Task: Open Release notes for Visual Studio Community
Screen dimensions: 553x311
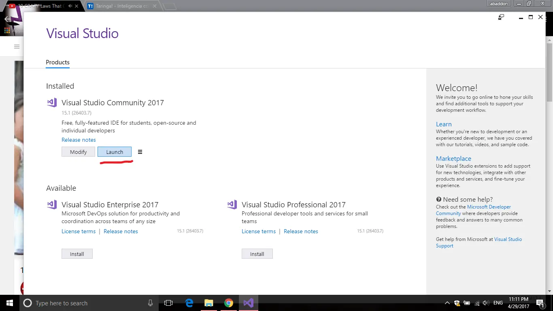Action: point(79,140)
